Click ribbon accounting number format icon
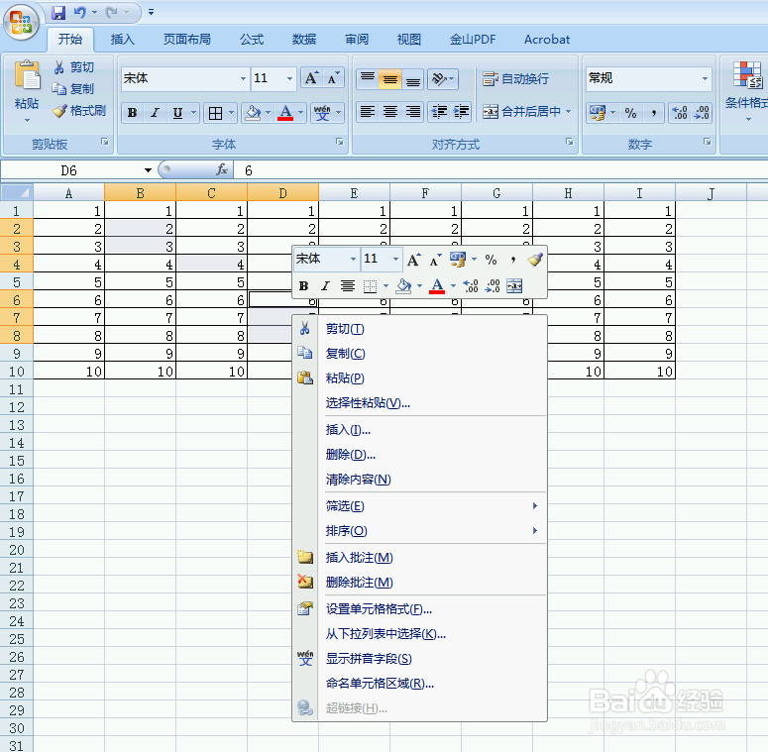 tap(598, 113)
